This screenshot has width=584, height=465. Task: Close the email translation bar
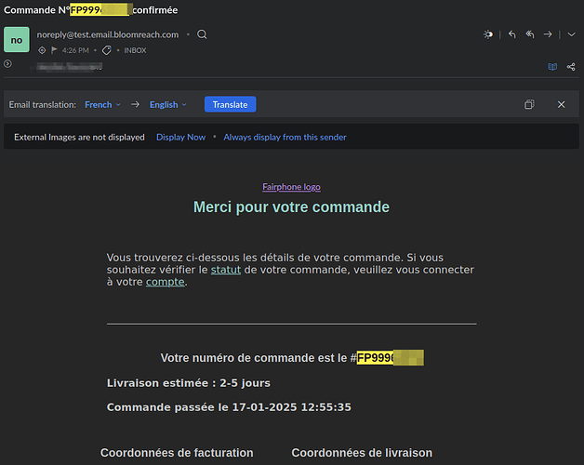561,104
